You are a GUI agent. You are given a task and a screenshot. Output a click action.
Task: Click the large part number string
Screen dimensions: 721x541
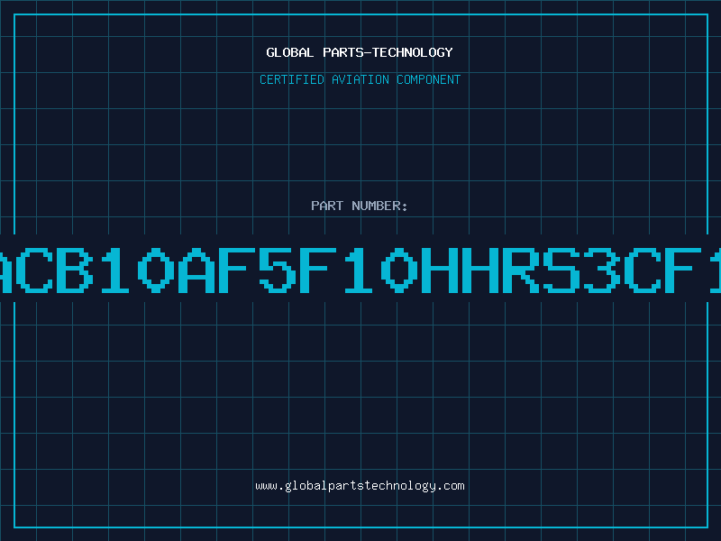click(x=360, y=270)
